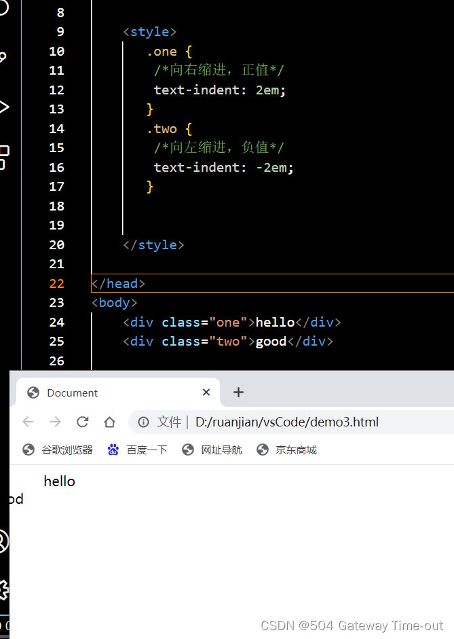
Task: Click line number 22 in the editor
Action: pos(56,284)
